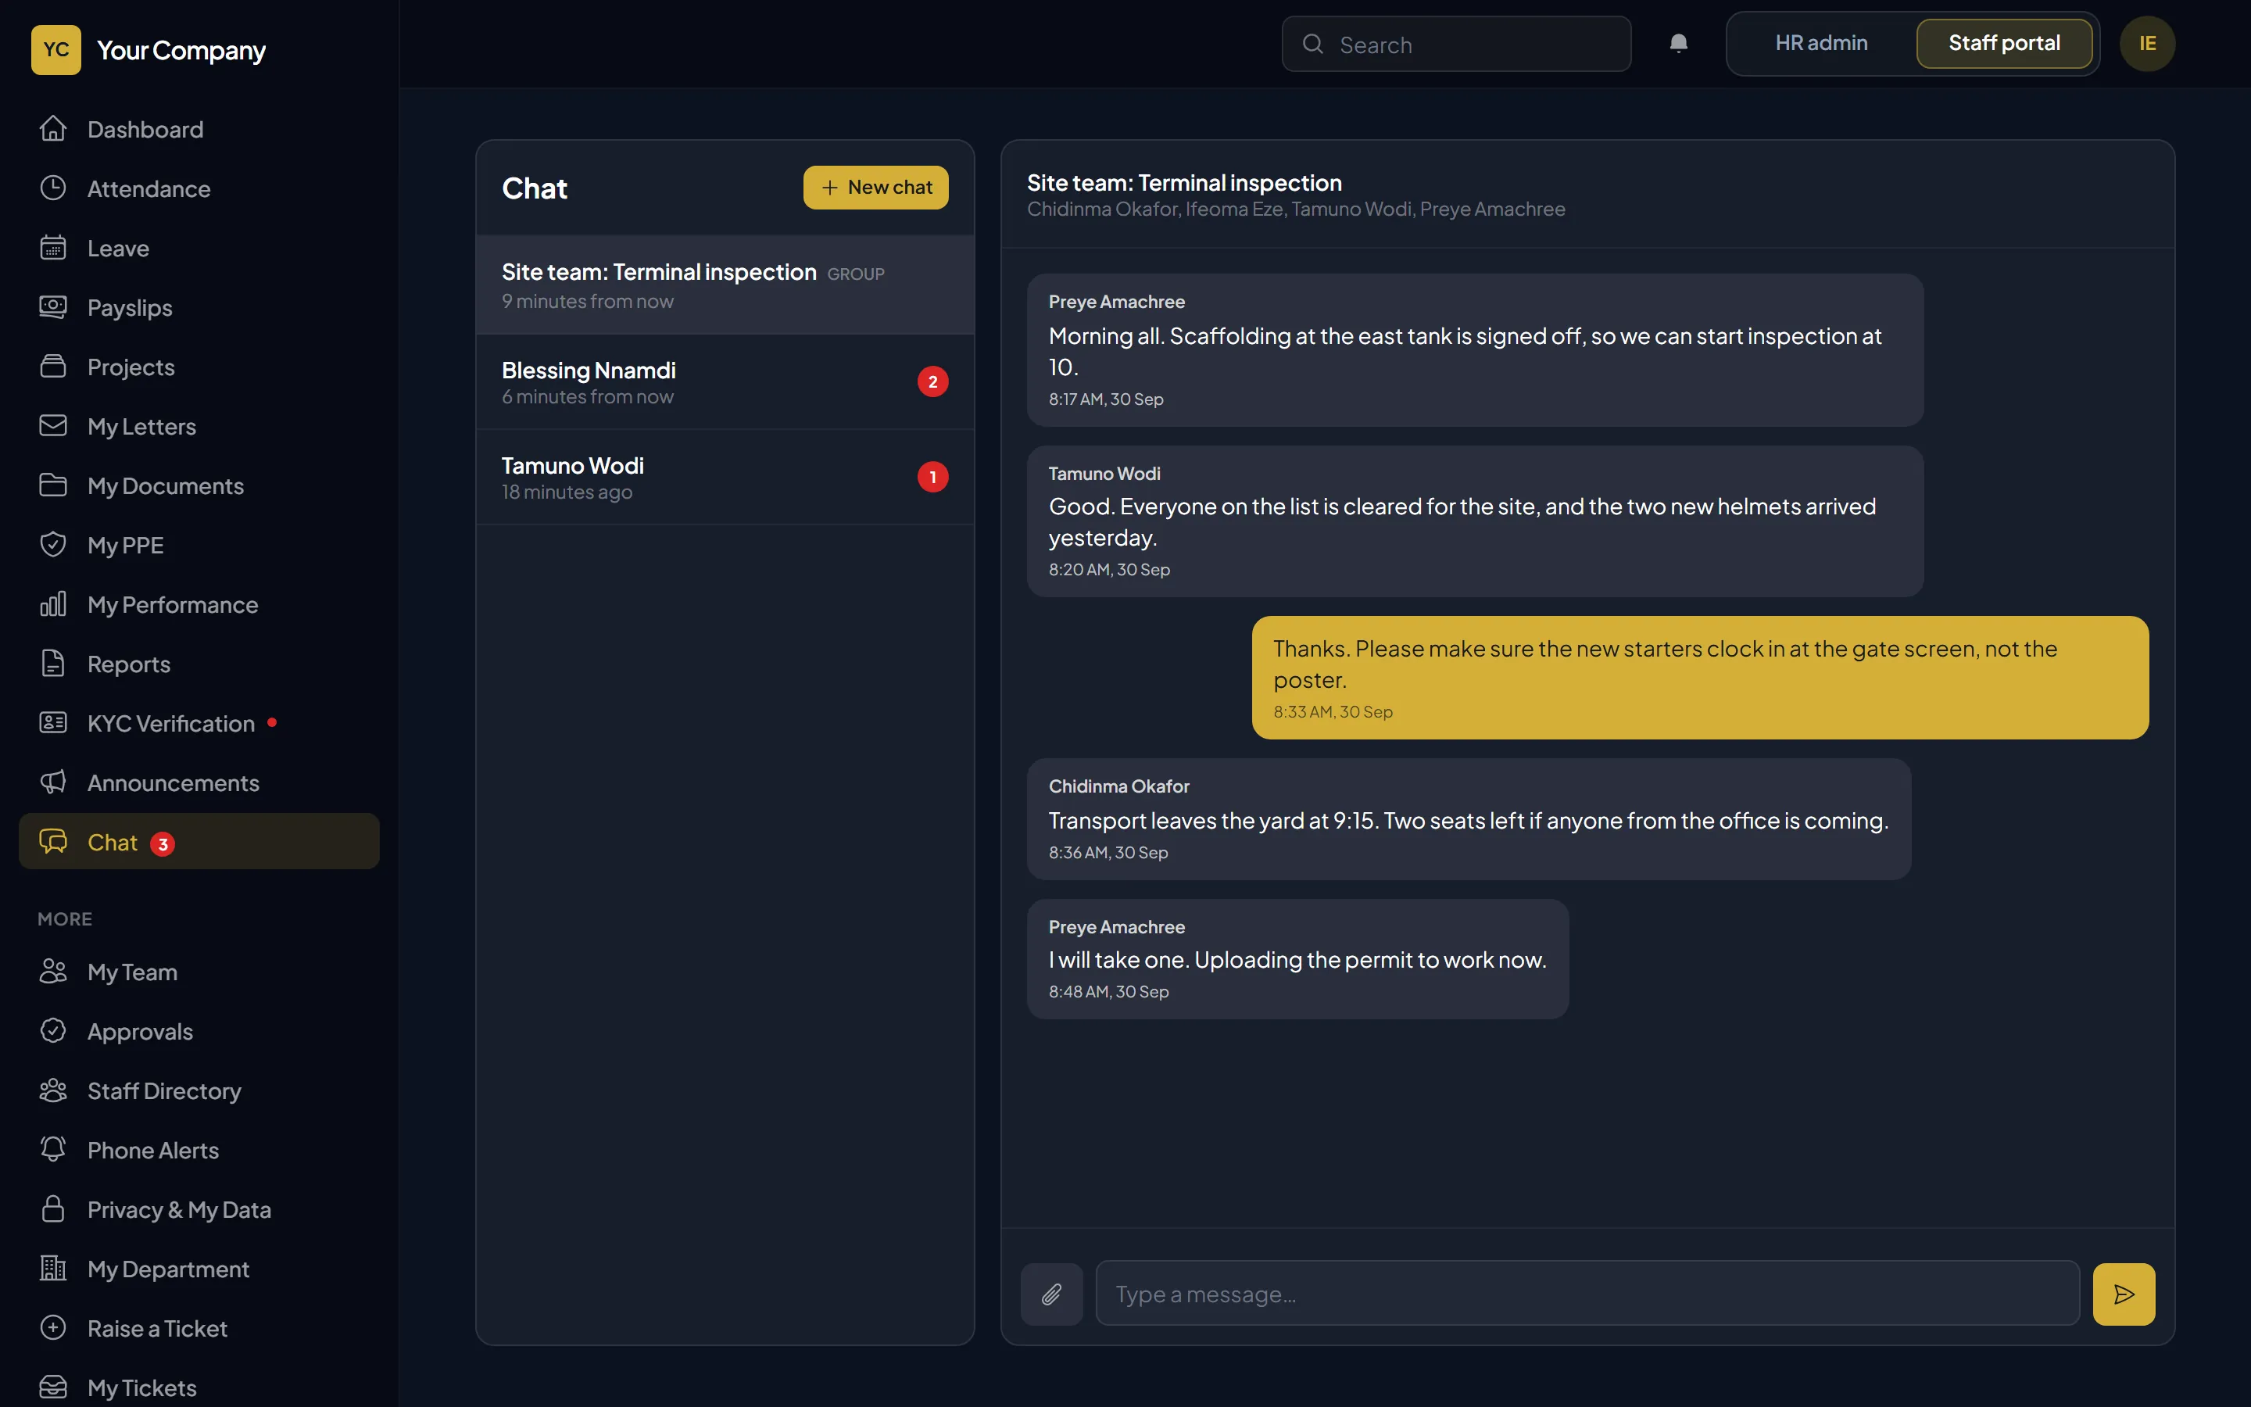Click the My Performance bar chart icon

click(x=53, y=605)
